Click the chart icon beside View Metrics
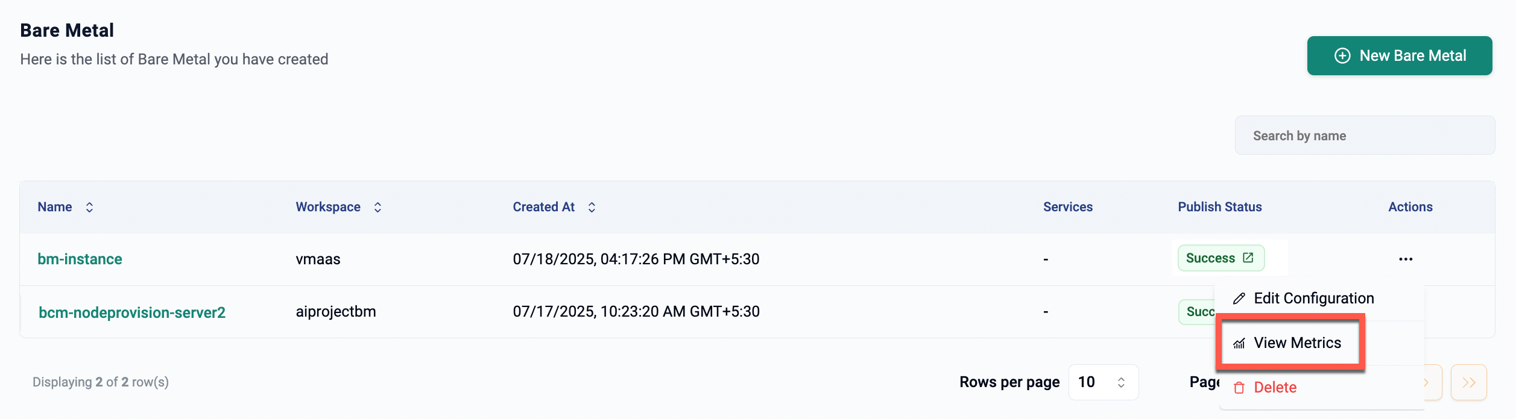 coord(1239,343)
